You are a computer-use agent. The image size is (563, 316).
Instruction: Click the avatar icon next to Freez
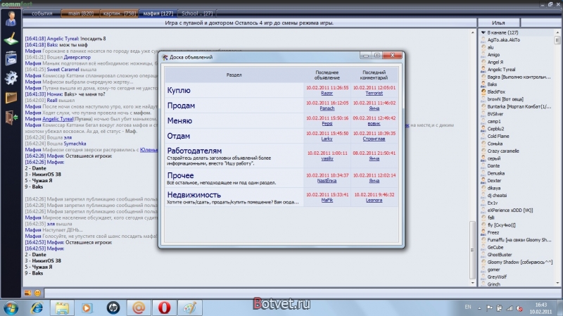click(x=483, y=232)
